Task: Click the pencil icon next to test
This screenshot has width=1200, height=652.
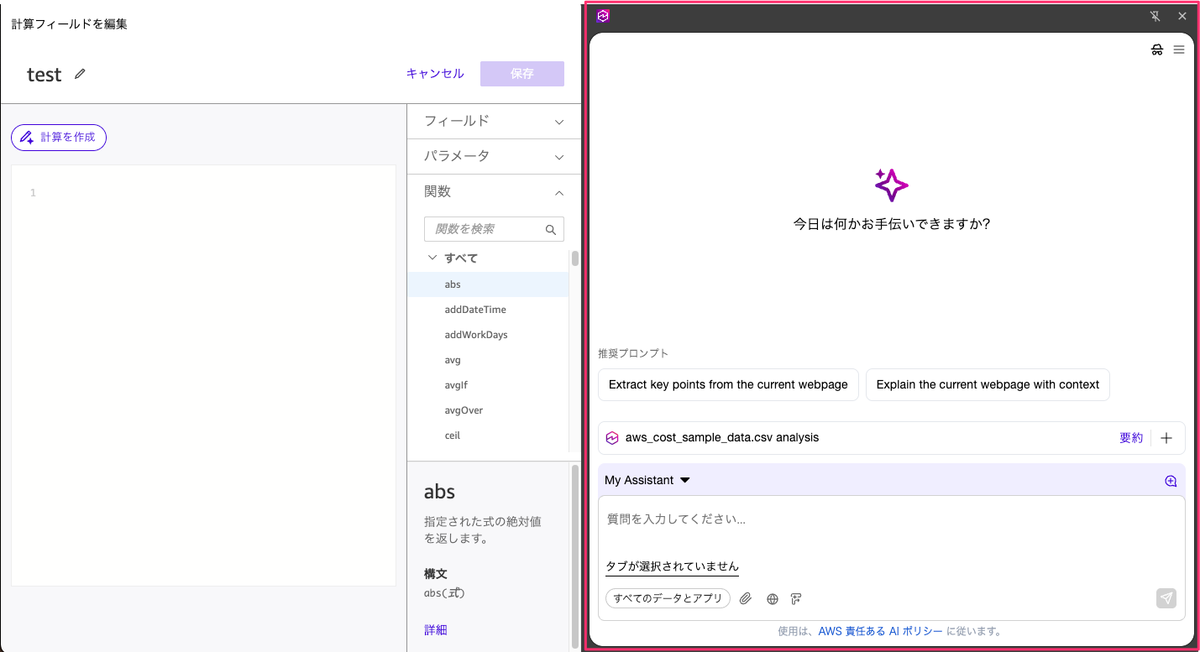Action: [80, 74]
